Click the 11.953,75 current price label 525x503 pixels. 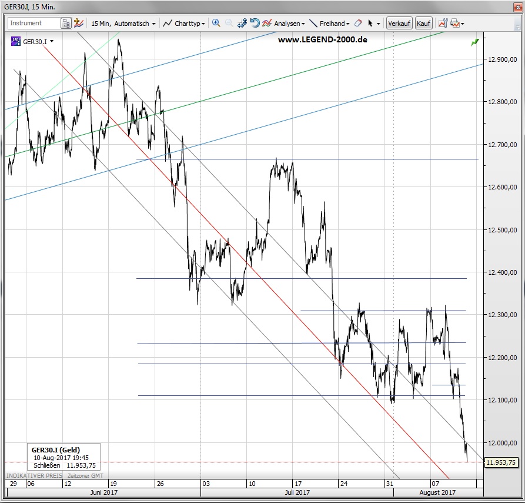[x=500, y=462]
